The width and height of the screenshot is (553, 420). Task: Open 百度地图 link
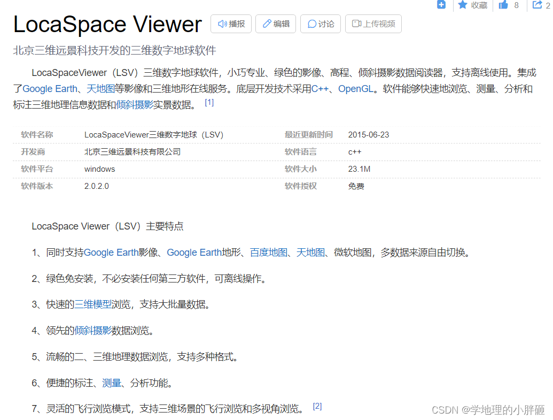point(268,253)
